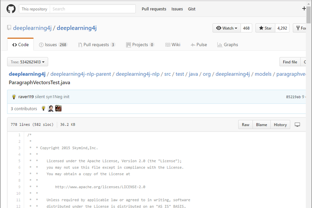Open the org breadcrumb folder

207,74
